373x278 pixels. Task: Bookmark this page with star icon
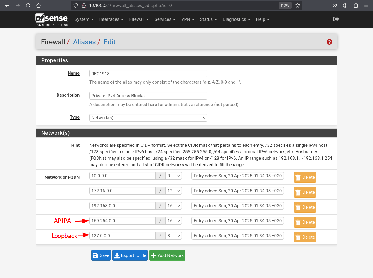298,5
